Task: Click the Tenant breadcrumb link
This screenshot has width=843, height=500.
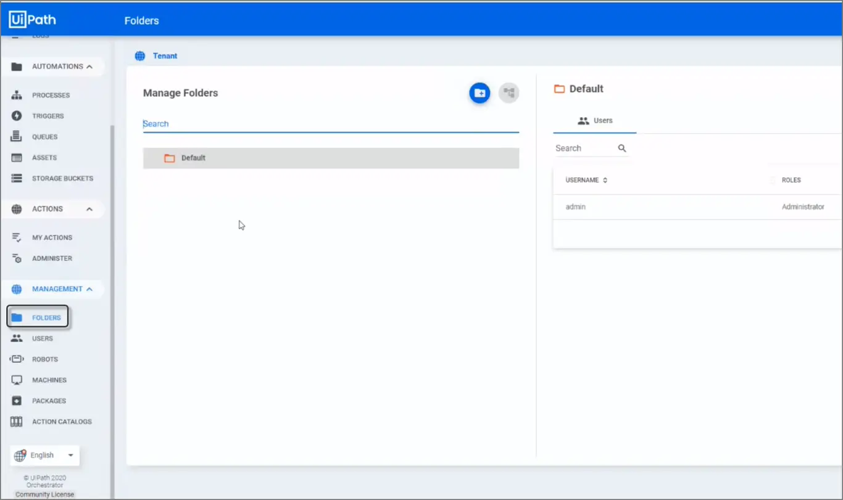Action: [x=165, y=56]
